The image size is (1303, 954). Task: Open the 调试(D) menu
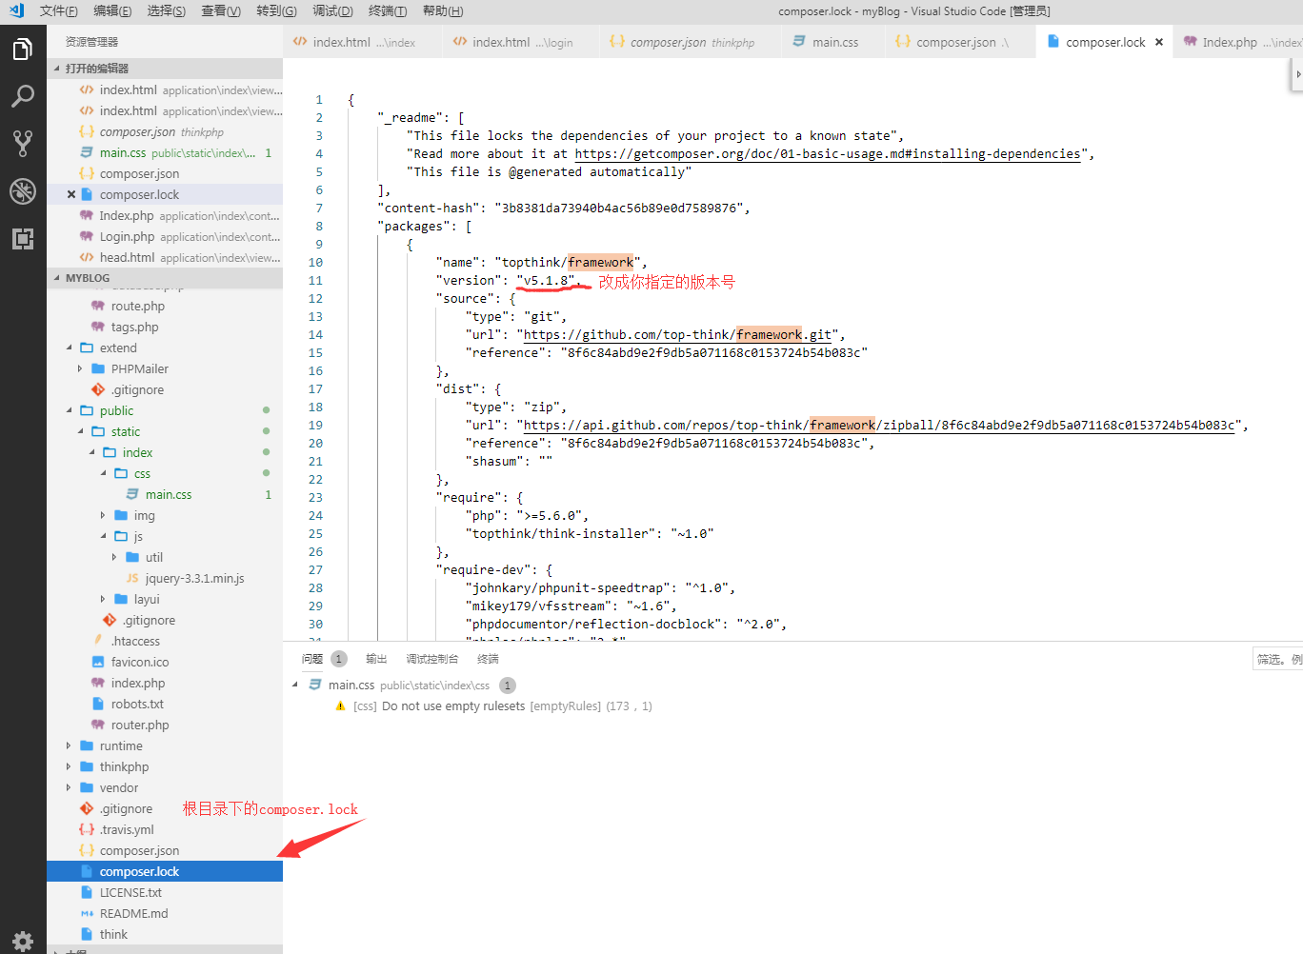(x=332, y=11)
